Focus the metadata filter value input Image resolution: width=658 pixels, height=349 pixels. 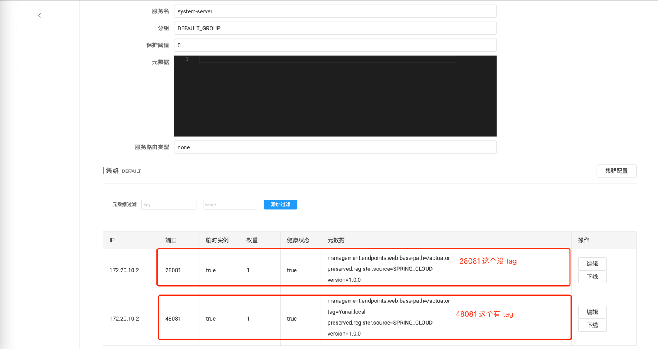click(x=230, y=205)
